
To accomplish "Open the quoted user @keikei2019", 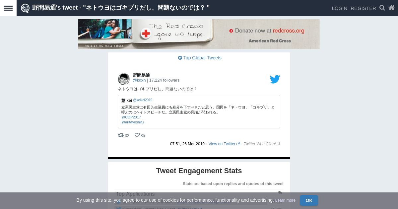I will point(143,100).
